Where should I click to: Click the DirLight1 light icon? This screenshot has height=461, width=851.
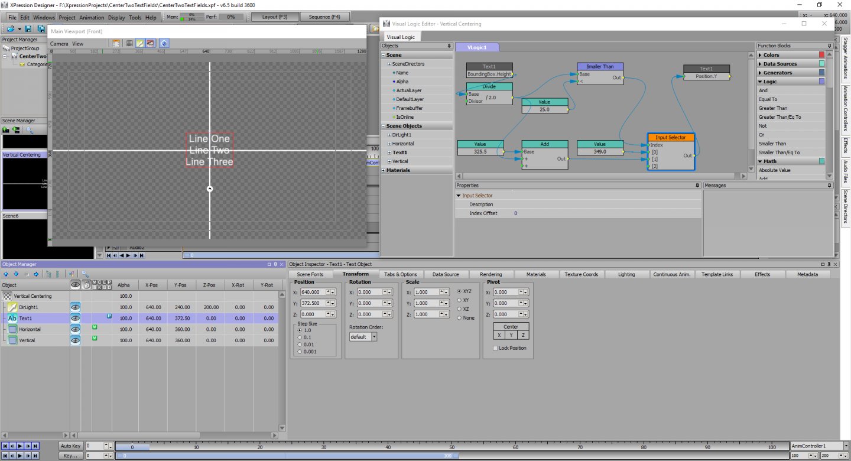[12, 307]
